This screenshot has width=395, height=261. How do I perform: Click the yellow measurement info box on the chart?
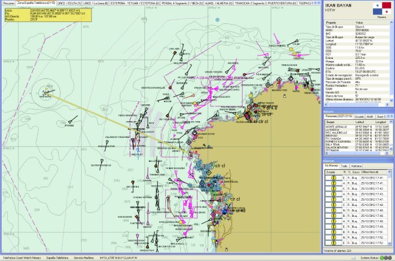point(48,15)
